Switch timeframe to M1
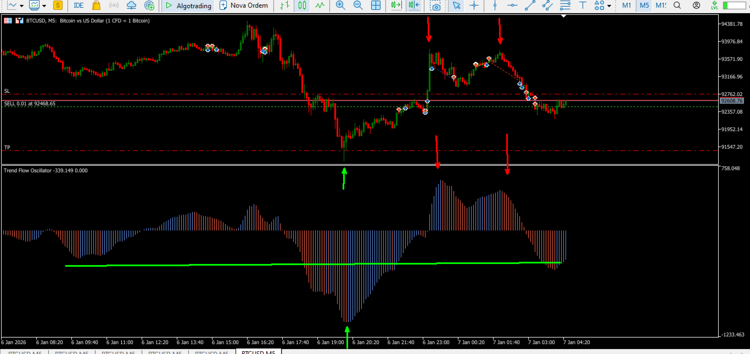 click(626, 5)
